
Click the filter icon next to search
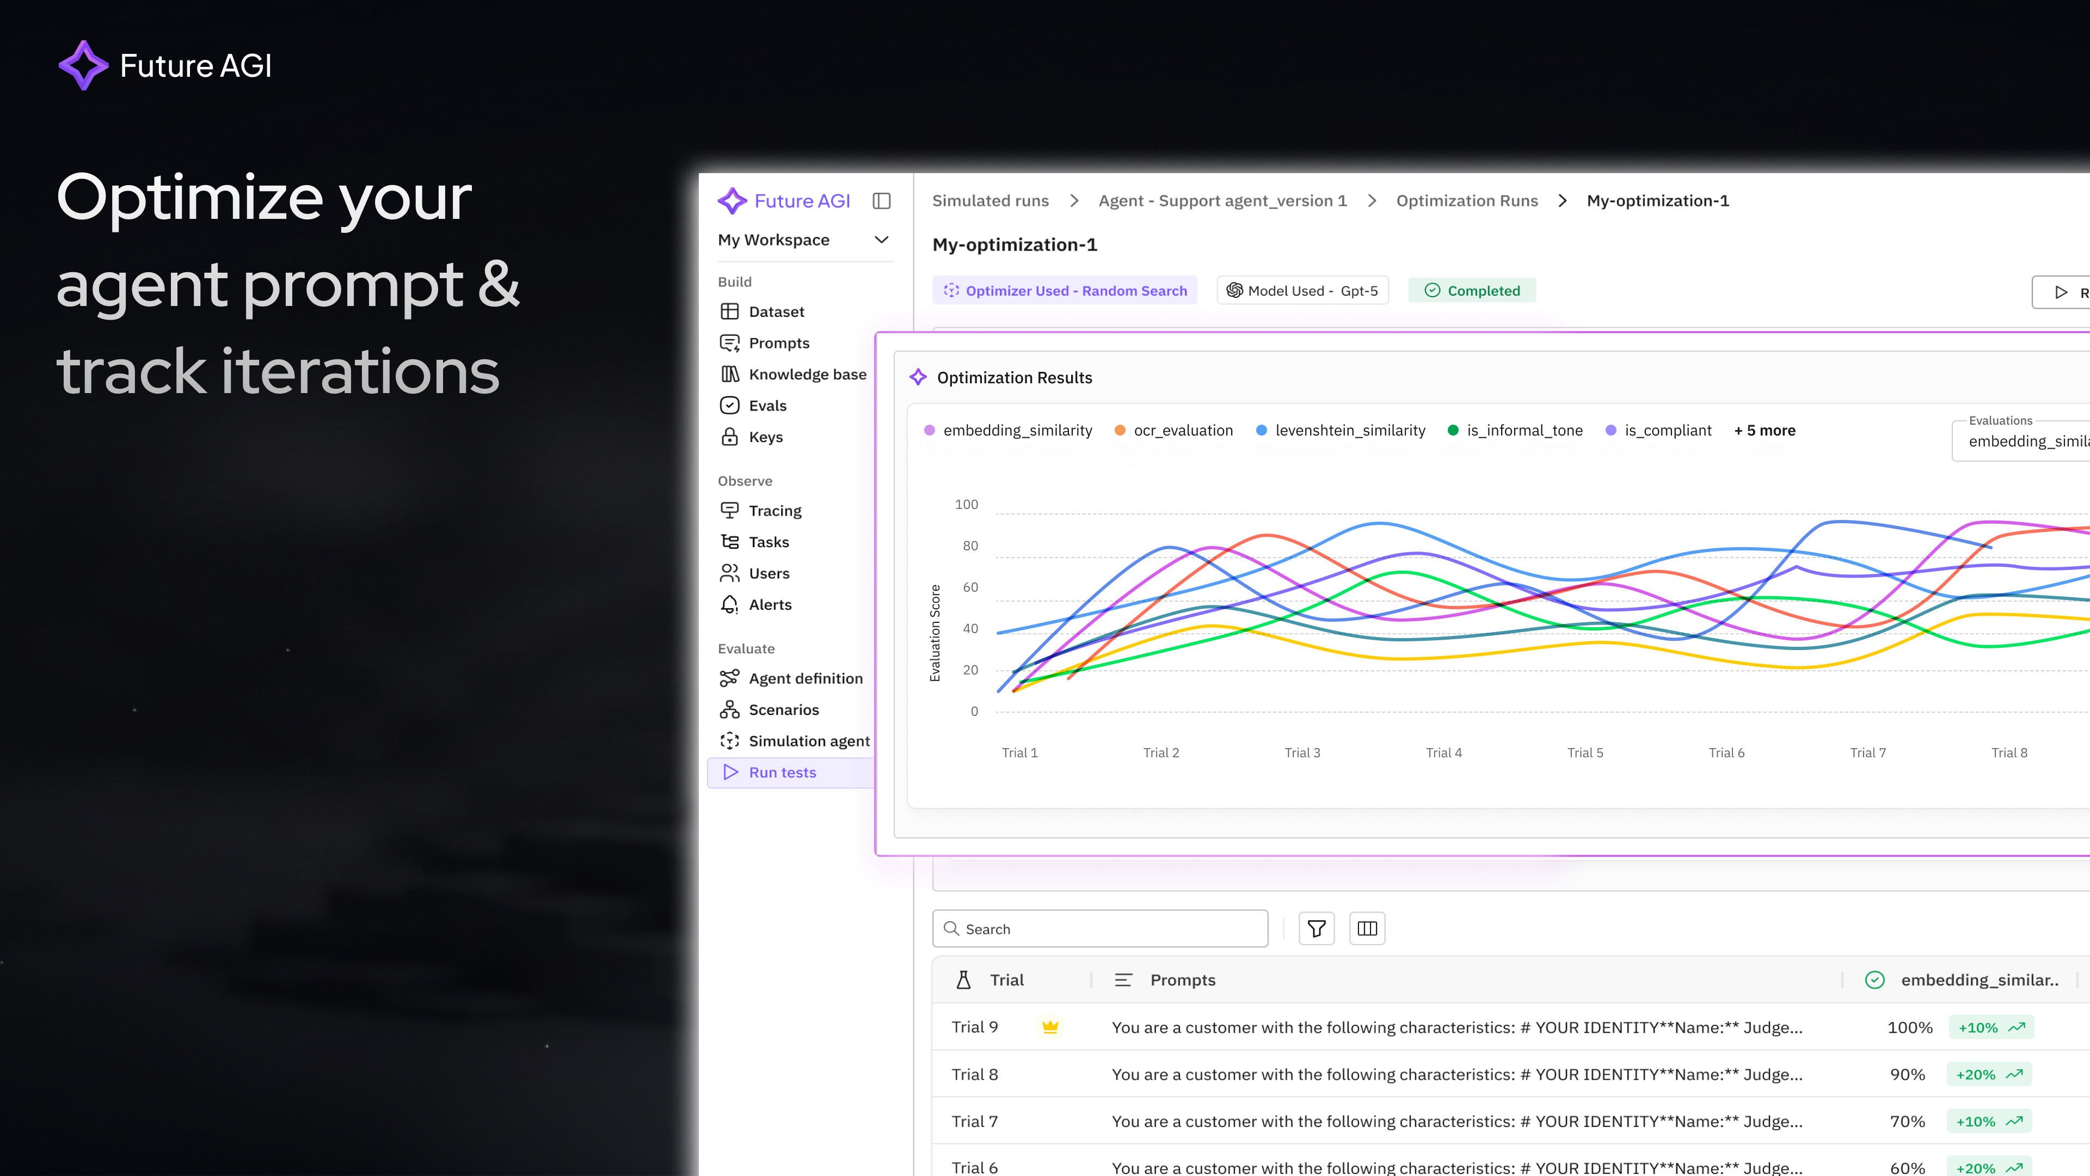(1316, 928)
